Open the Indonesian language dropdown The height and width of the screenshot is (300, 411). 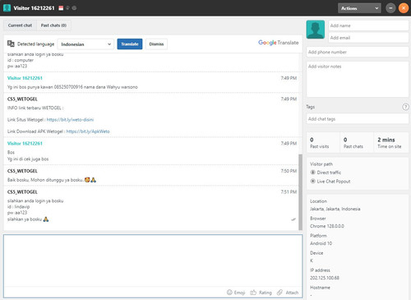[85, 44]
